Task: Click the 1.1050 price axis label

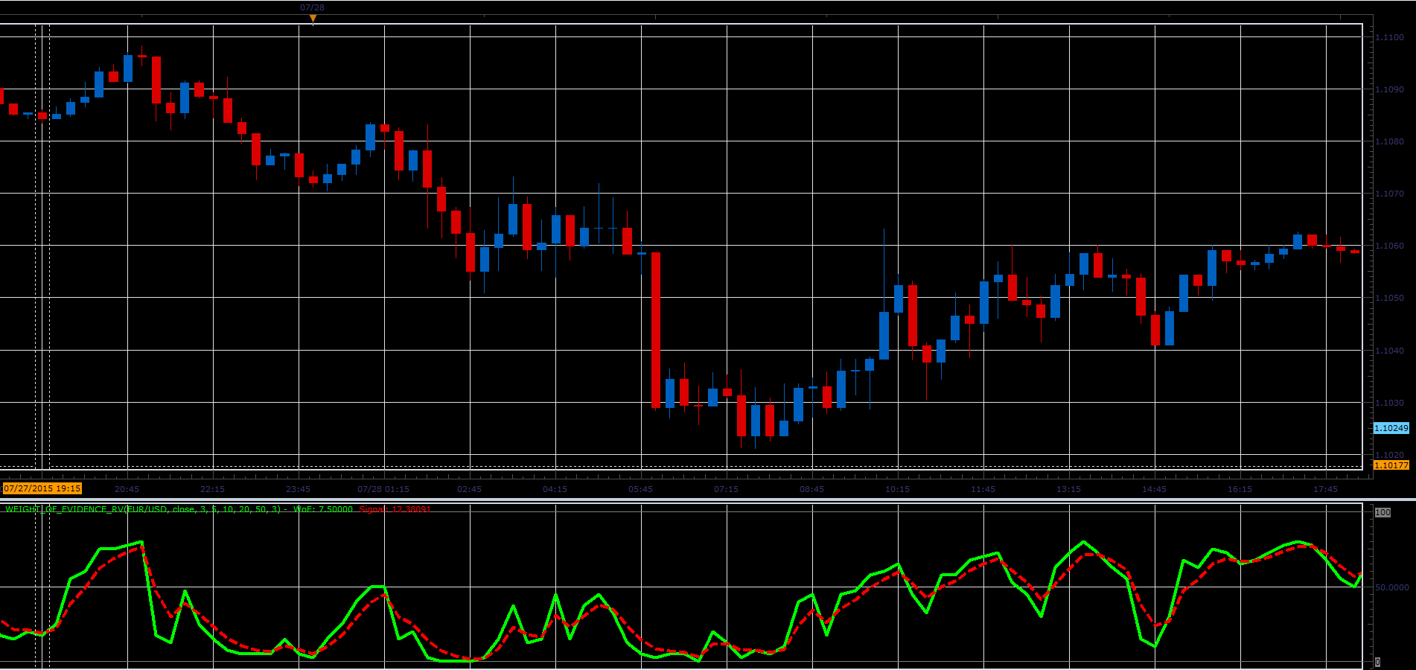Action: coord(1389,298)
